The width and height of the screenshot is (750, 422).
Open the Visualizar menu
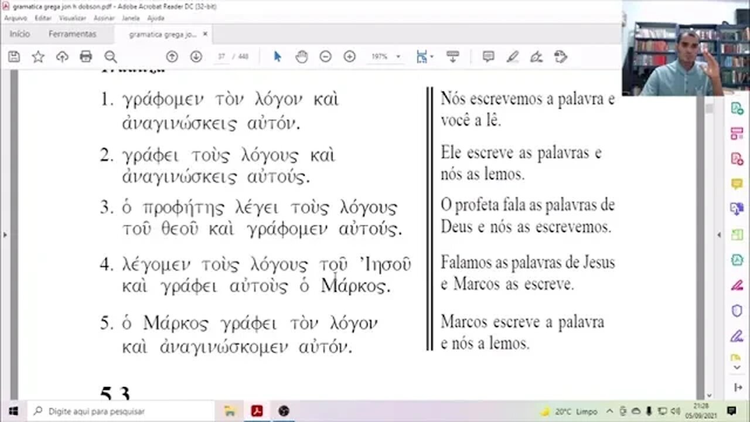73,18
